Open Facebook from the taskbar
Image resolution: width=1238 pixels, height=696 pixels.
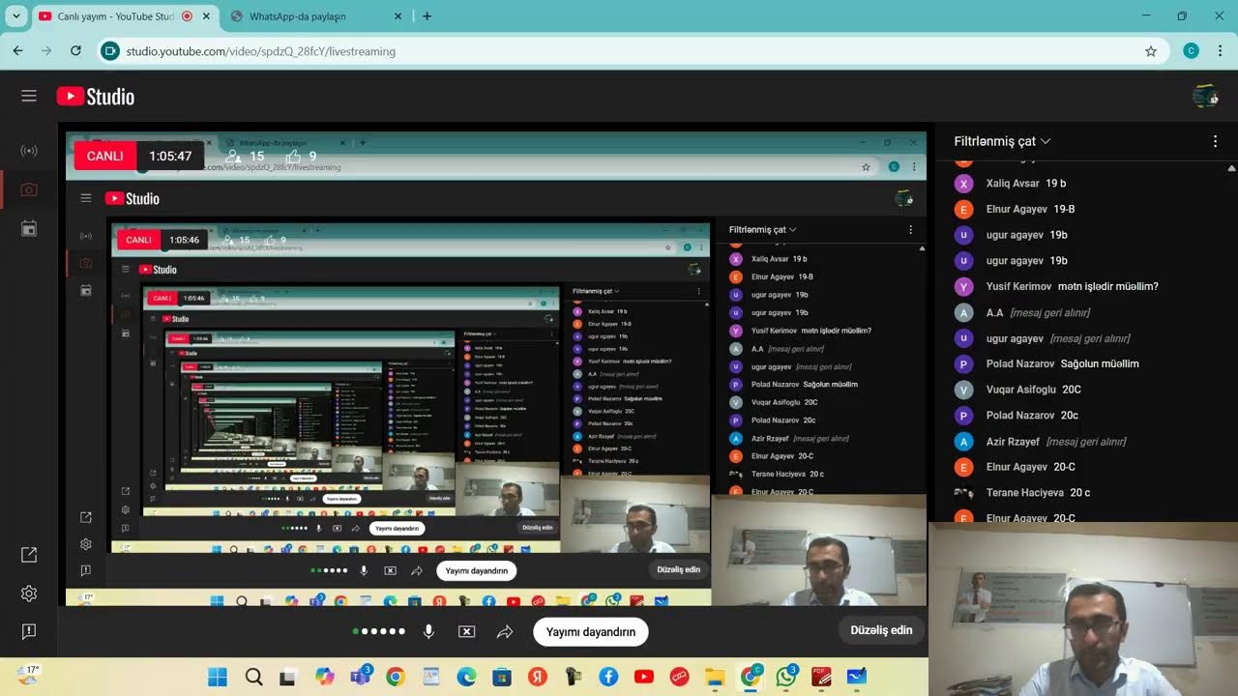coord(608,677)
